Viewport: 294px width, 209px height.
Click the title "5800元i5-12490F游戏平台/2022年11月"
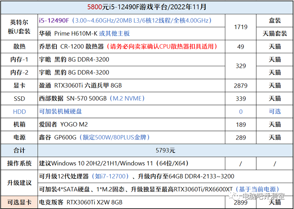click(x=147, y=7)
